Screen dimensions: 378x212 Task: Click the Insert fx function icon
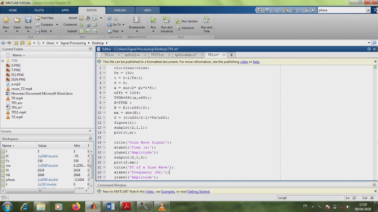point(88,18)
